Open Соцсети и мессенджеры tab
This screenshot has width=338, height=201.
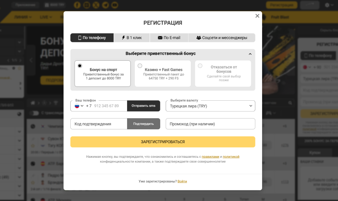[x=222, y=38]
